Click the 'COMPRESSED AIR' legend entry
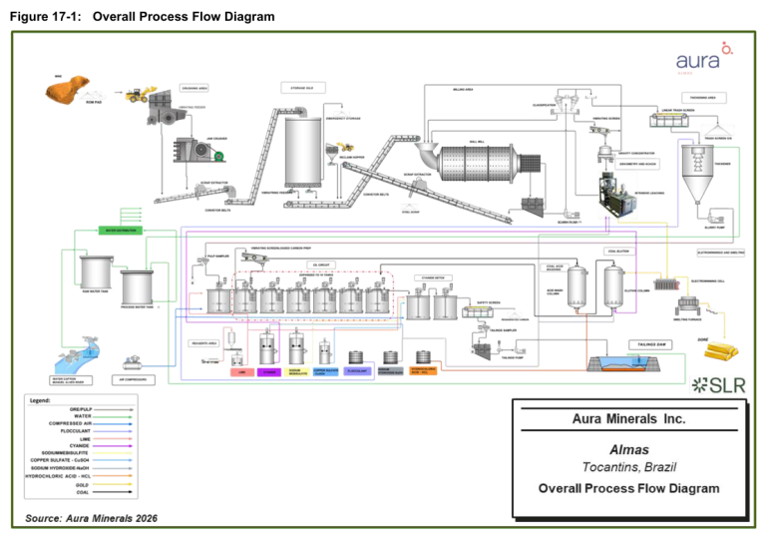766x540 pixels. click(x=91, y=423)
